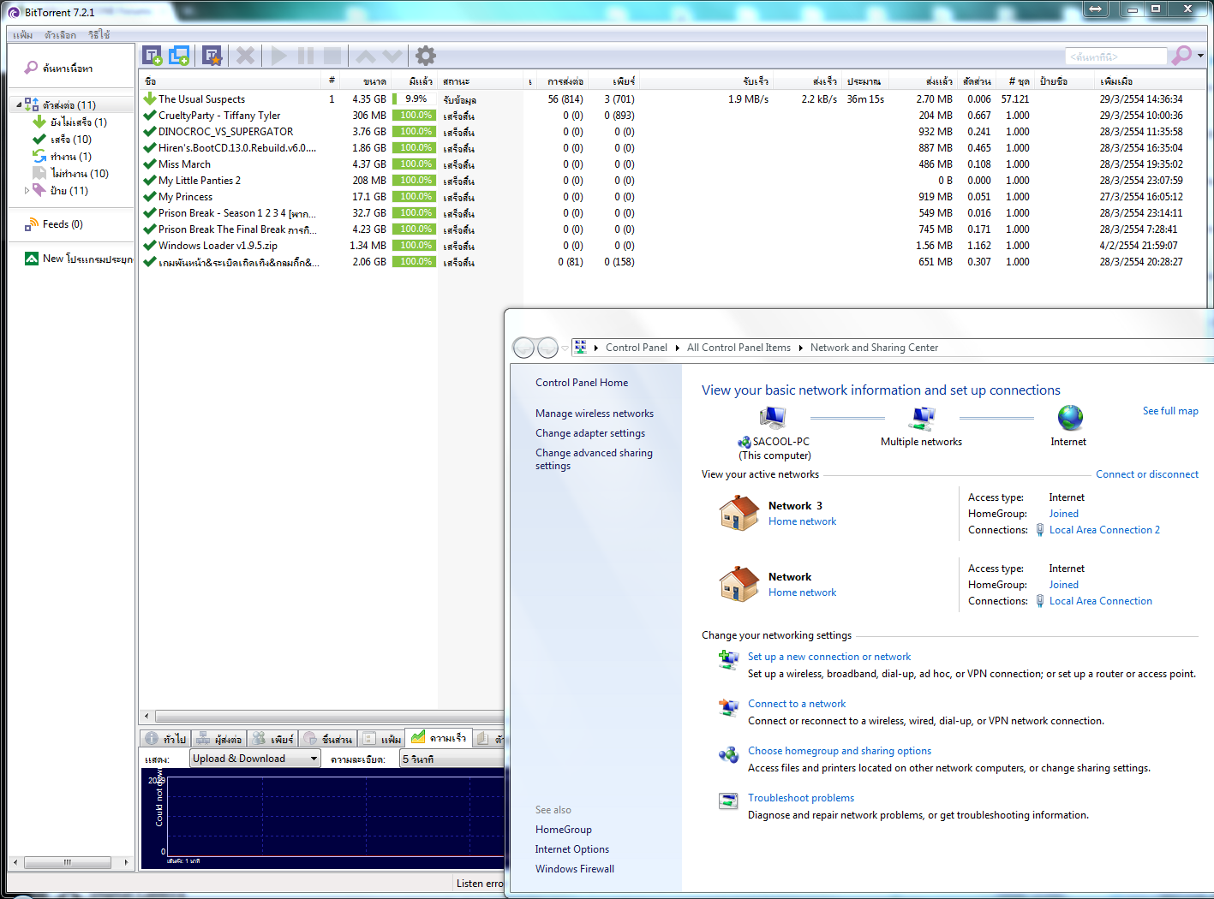The width and height of the screenshot is (1214, 899).
Task: Switch to ชิ้นส่วน (Pieces) tab
Action: pos(328,739)
